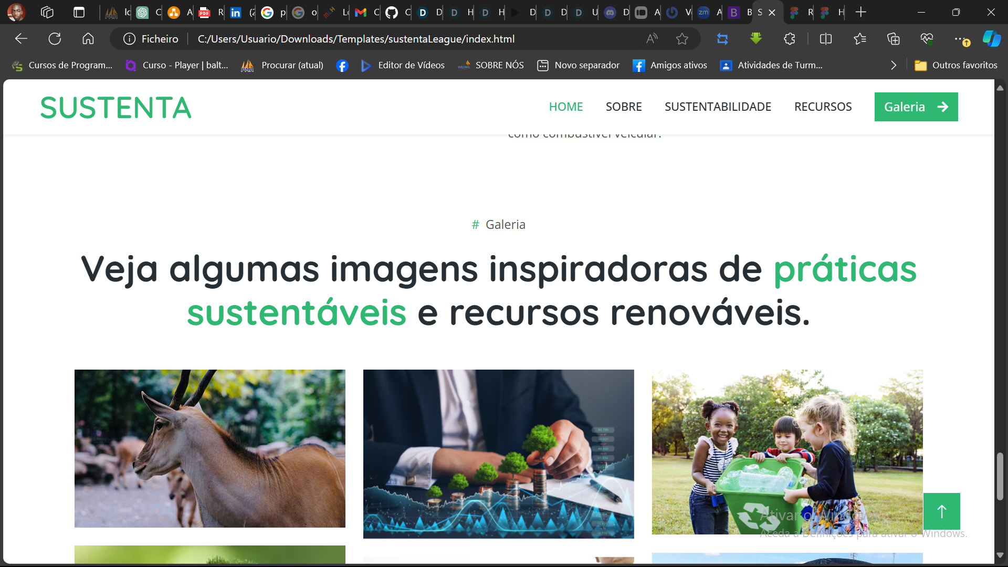Click the back navigation arrow

[21, 39]
